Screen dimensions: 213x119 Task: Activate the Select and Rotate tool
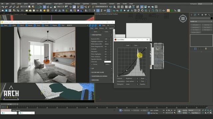pyautogui.click(x=48, y=7)
